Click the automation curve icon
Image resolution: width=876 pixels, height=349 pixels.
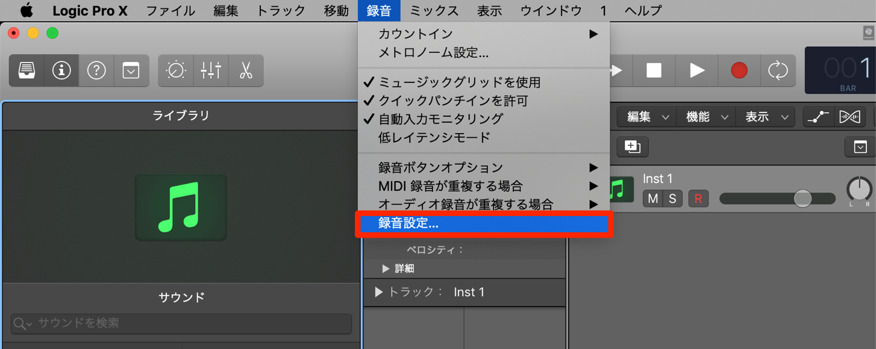[818, 117]
